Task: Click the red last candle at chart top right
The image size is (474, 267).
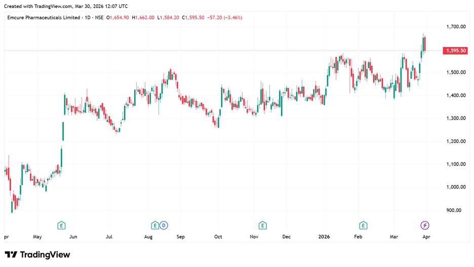Action: pos(424,43)
